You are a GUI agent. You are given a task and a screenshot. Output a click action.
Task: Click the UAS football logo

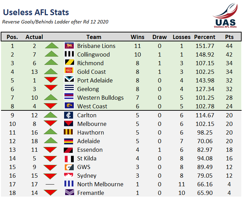pos(225,15)
